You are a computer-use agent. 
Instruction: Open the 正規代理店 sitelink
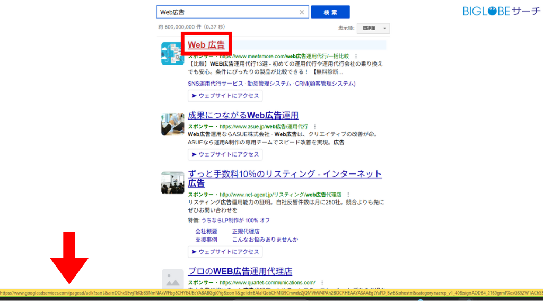coord(246,232)
